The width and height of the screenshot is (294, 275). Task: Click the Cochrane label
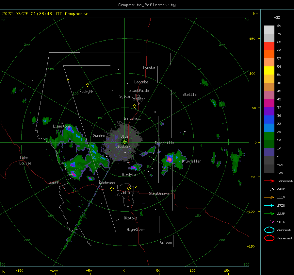coord(107,183)
